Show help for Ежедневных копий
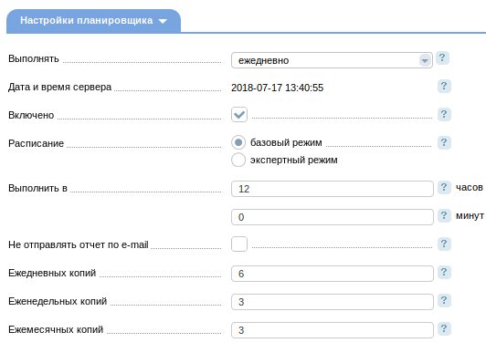 point(444,272)
